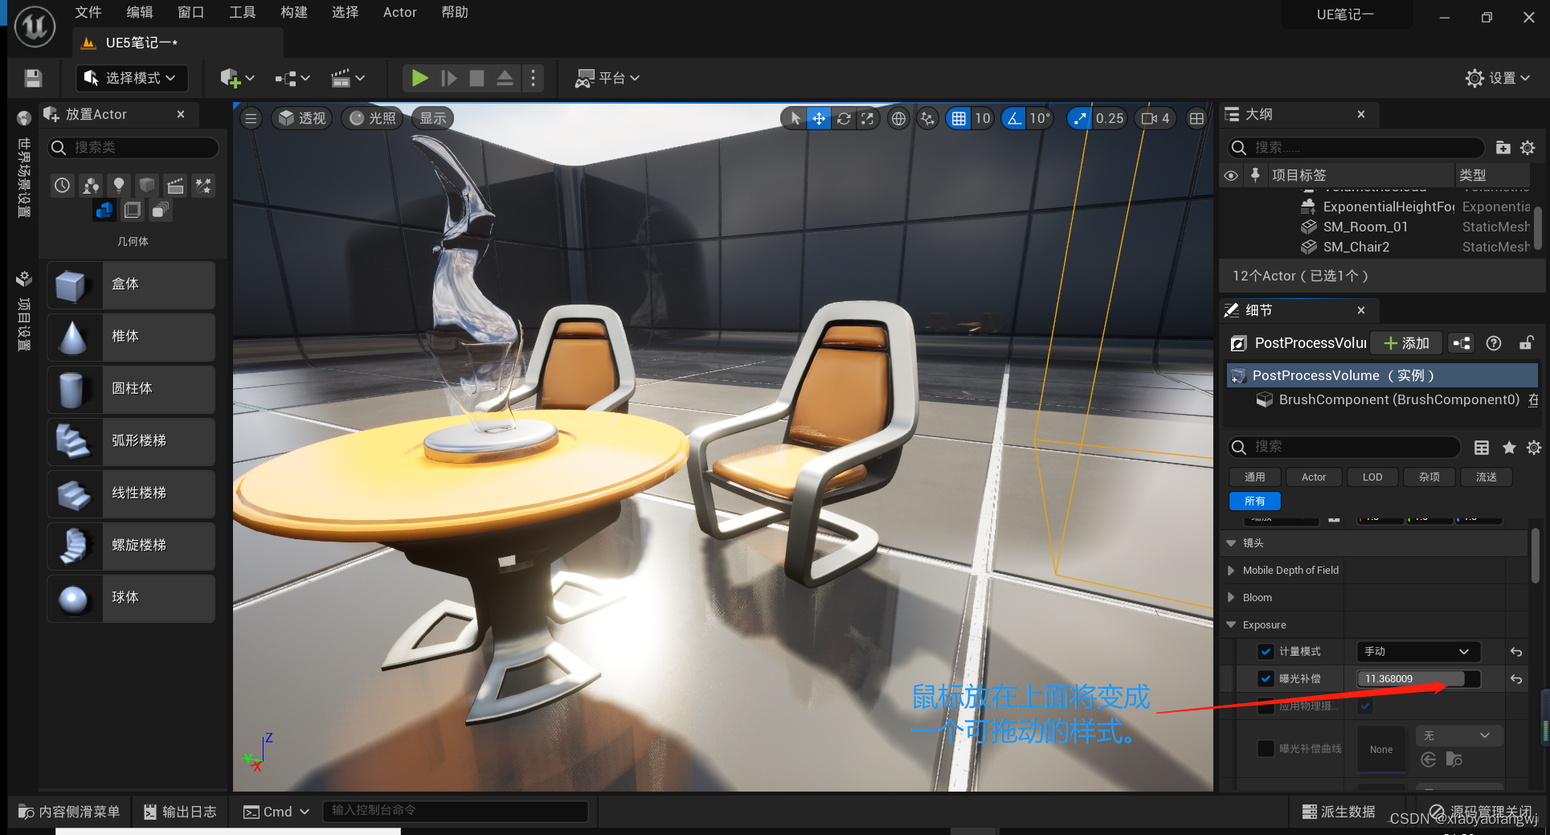Open 计量模式 dropdown showing 手动
Image resolution: width=1550 pixels, height=835 pixels.
point(1417,652)
